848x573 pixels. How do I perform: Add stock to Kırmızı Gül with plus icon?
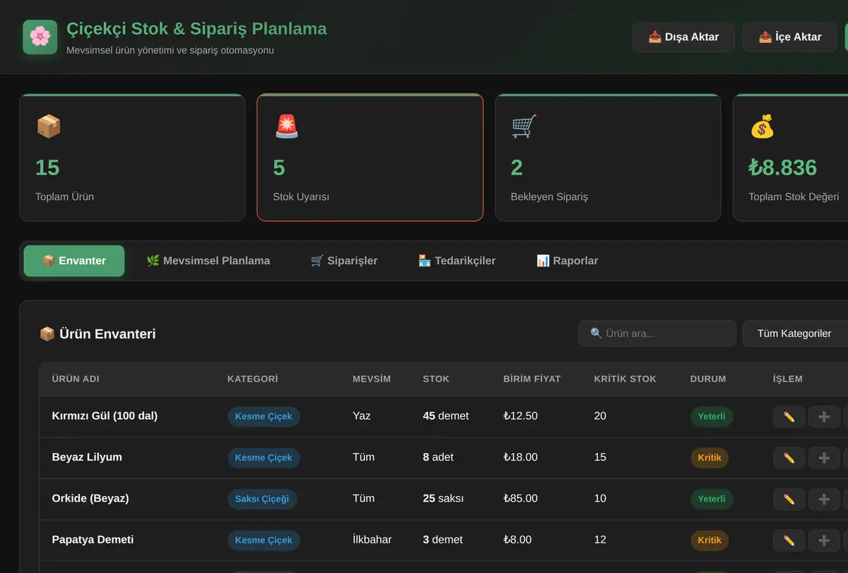(824, 417)
